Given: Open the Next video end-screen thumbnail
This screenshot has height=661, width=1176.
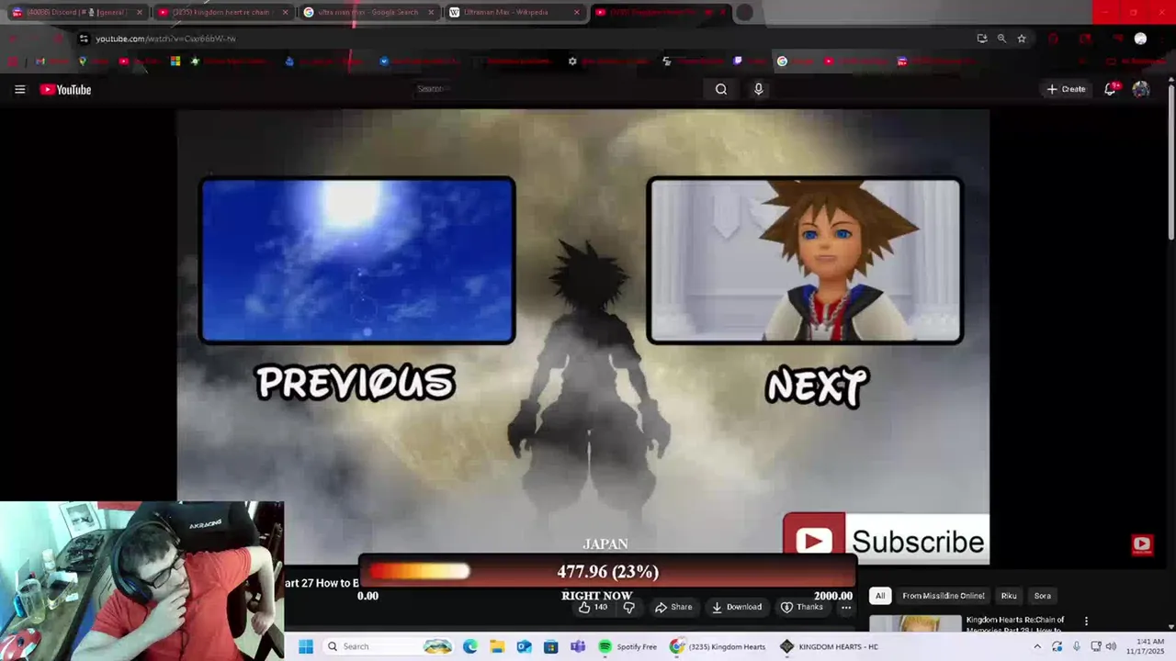Looking at the screenshot, I should pyautogui.click(x=805, y=261).
